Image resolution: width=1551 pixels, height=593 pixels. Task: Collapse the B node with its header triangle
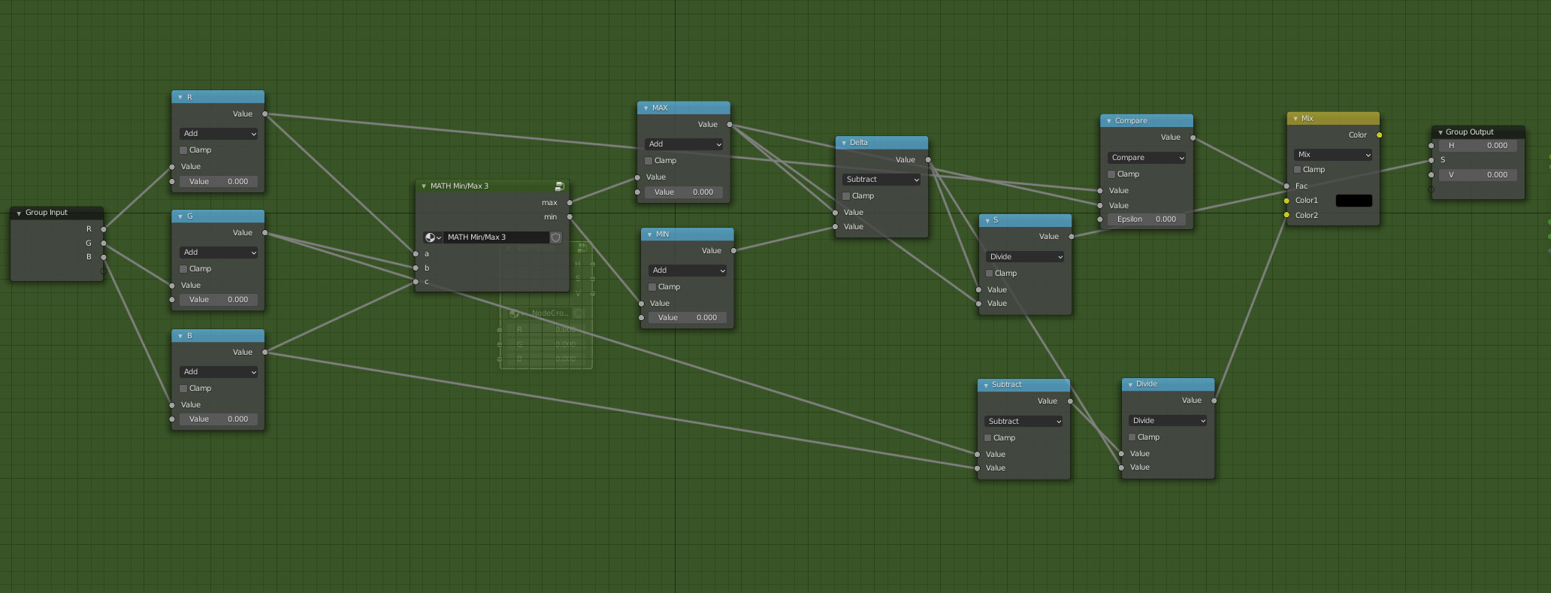pyautogui.click(x=180, y=336)
